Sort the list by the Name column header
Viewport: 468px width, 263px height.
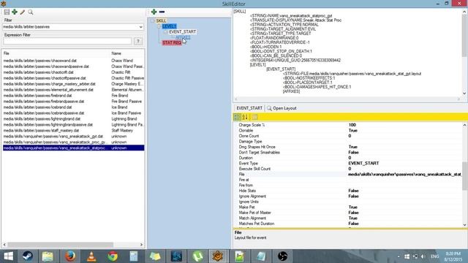[x=127, y=53]
